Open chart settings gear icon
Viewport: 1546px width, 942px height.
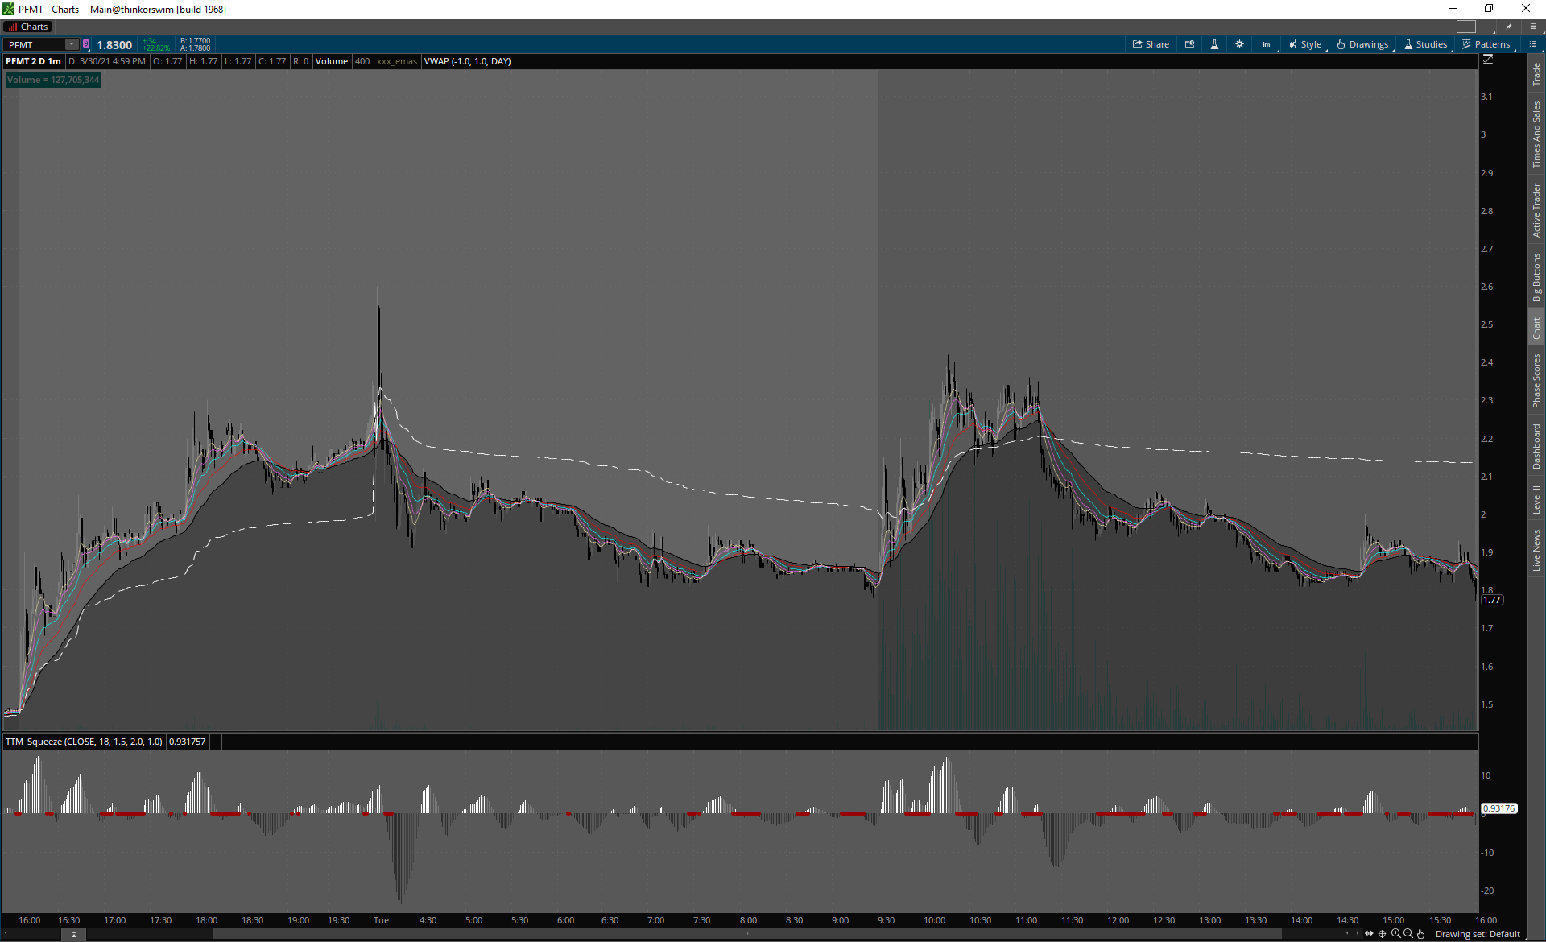(x=1239, y=44)
